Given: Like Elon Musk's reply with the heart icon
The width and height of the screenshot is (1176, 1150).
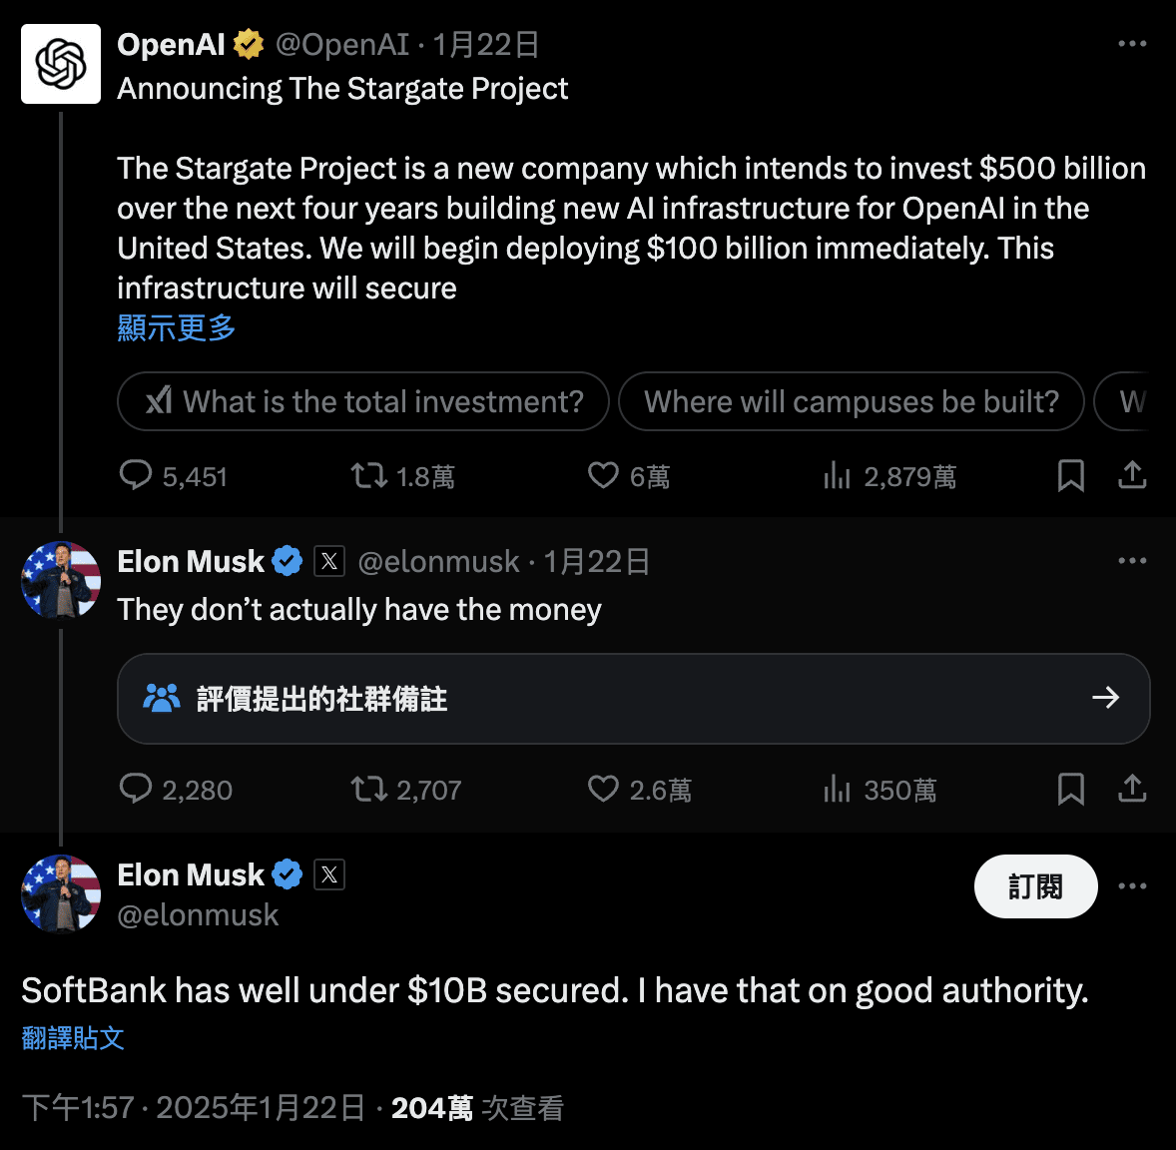Looking at the screenshot, I should (603, 790).
